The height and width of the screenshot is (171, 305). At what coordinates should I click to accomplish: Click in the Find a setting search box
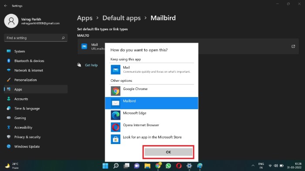(36, 38)
